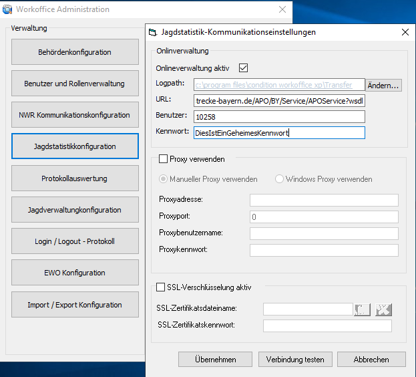Click the SSL certificate browse file icon
The height and width of the screenshot is (377, 416).
point(361,309)
